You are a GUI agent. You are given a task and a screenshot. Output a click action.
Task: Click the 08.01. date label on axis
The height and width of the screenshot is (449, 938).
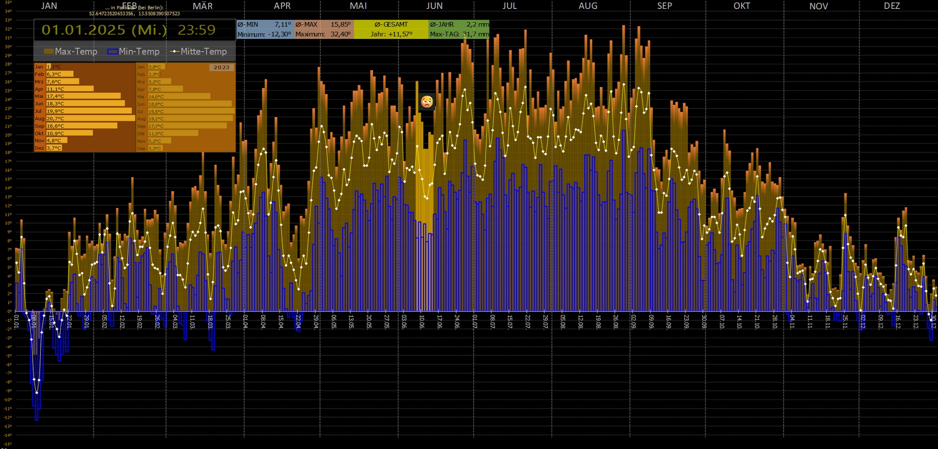pos(34,322)
